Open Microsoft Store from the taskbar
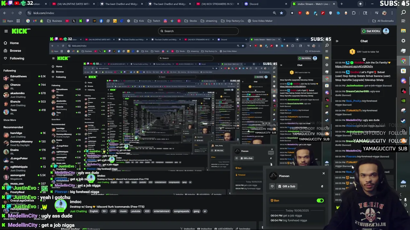Image resolution: width=410 pixels, height=230 pixels. click(403, 71)
